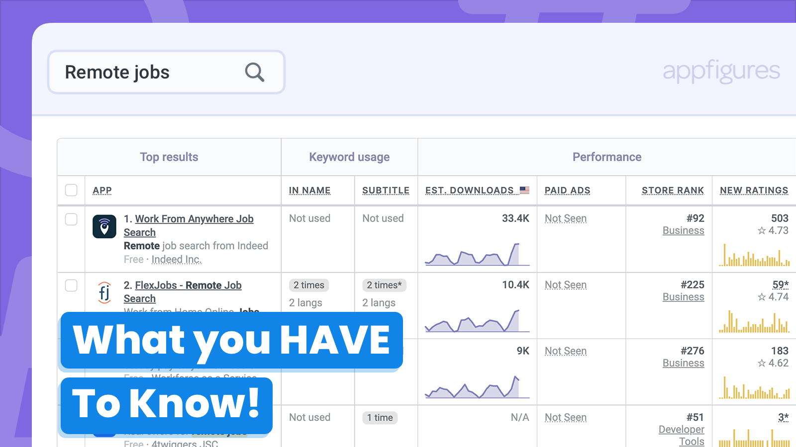Click the star rating 4.74
The width and height of the screenshot is (796, 447).
pos(773,297)
